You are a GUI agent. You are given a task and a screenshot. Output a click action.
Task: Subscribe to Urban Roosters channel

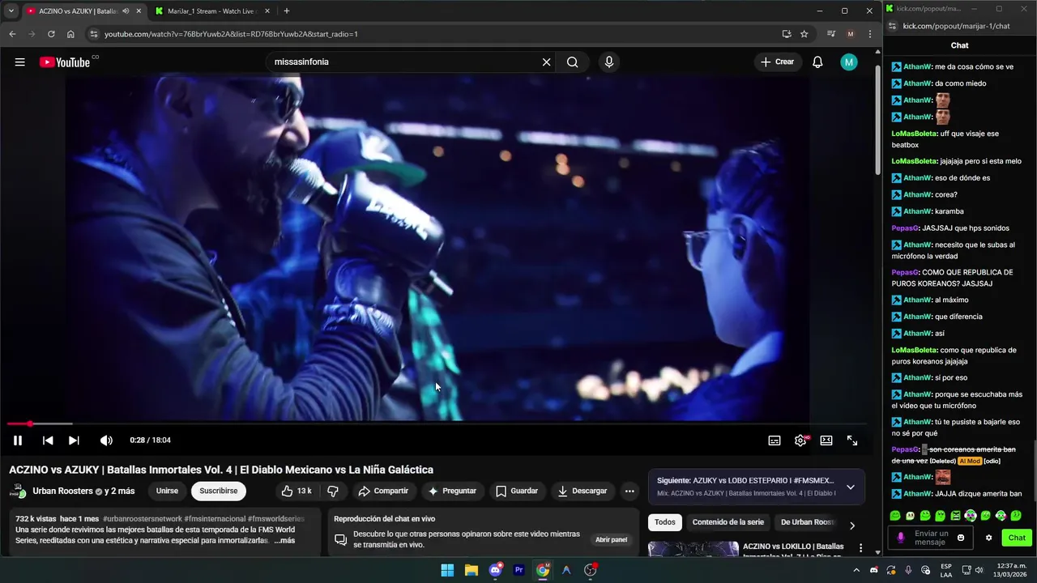(x=219, y=491)
